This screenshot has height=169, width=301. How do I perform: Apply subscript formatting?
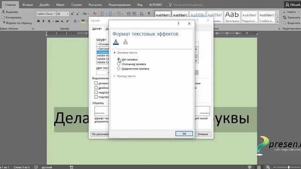point(62,21)
